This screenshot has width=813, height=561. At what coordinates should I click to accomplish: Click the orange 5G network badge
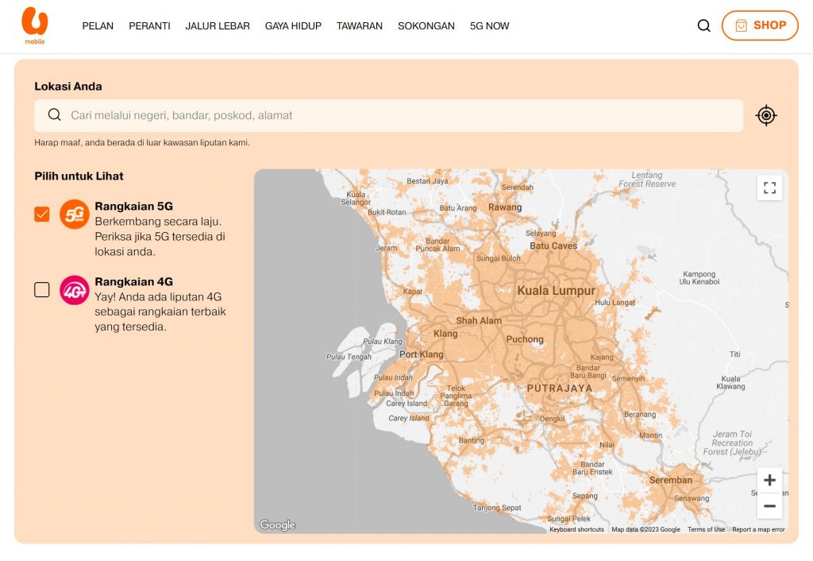pos(74,214)
